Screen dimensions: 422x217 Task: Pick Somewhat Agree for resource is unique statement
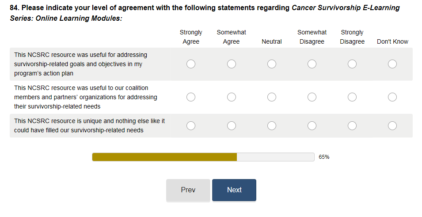[232, 126]
